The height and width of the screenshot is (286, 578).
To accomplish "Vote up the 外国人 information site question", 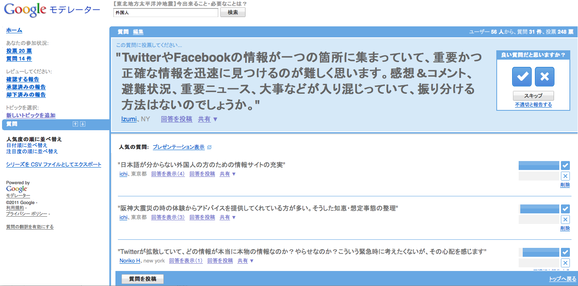I will click(x=565, y=166).
